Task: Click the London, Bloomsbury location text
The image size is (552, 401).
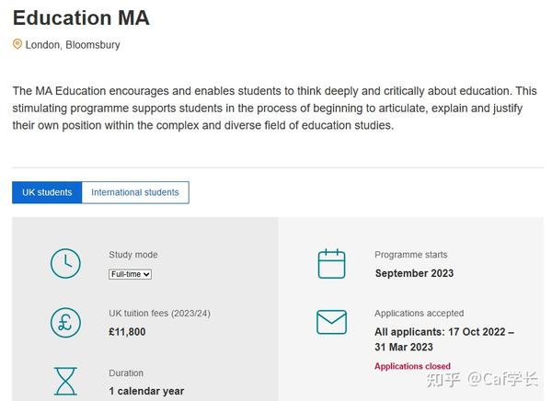Action: click(x=73, y=45)
